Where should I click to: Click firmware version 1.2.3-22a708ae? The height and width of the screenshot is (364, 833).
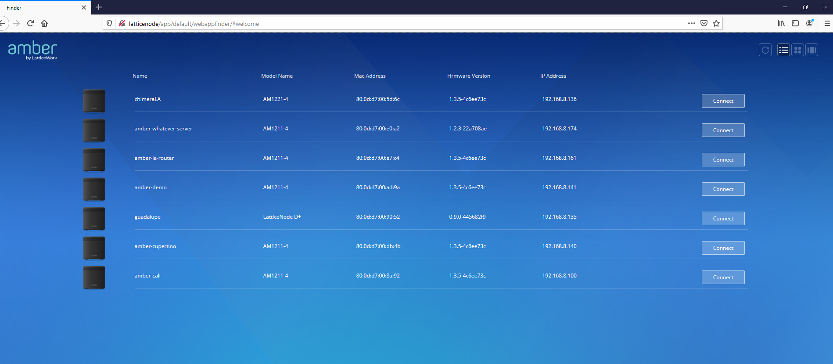[x=468, y=129]
